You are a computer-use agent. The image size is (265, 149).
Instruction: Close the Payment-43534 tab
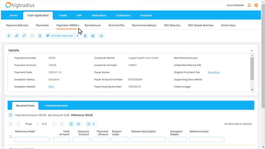tap(78, 25)
